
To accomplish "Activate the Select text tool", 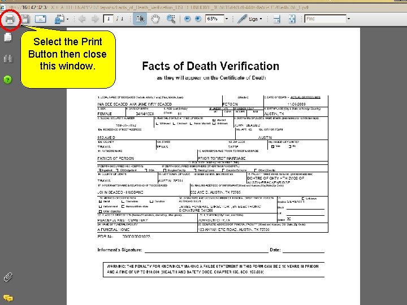I will (x=140, y=19).
